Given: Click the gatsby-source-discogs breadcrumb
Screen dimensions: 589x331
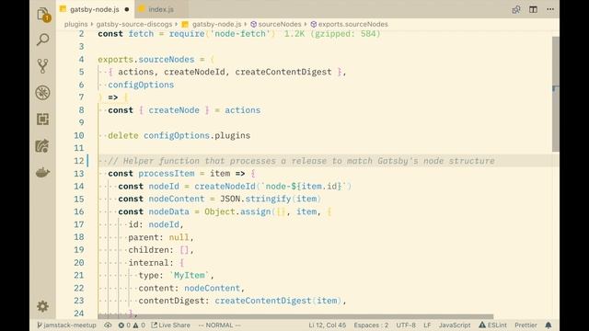Looking at the screenshot, I should [x=134, y=24].
